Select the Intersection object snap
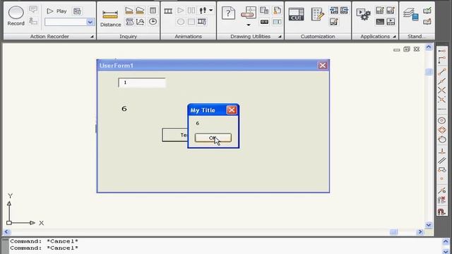 [x=441, y=90]
